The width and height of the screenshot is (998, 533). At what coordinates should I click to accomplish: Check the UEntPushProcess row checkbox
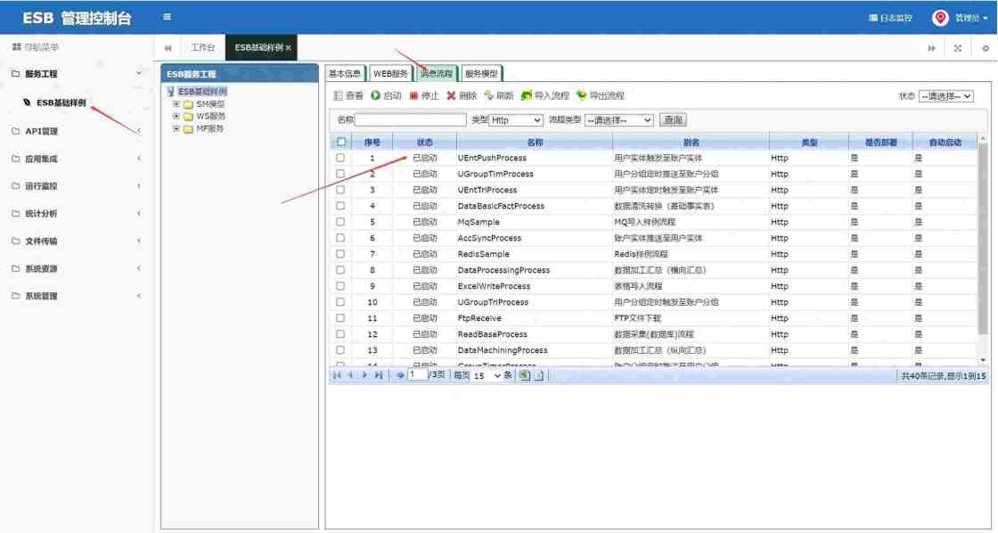[340, 158]
